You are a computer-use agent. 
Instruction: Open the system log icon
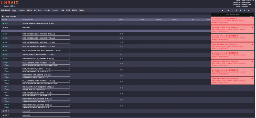[x=249, y=10]
